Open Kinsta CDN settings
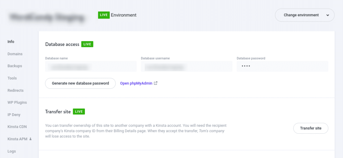The height and width of the screenshot is (158, 343). click(17, 127)
